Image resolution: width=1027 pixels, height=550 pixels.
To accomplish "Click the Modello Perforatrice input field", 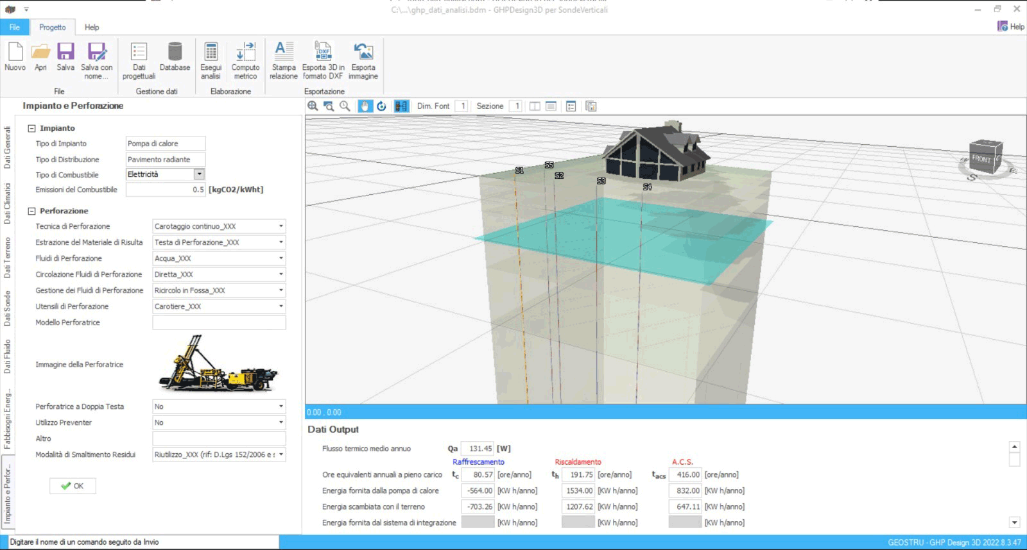I will pos(219,322).
